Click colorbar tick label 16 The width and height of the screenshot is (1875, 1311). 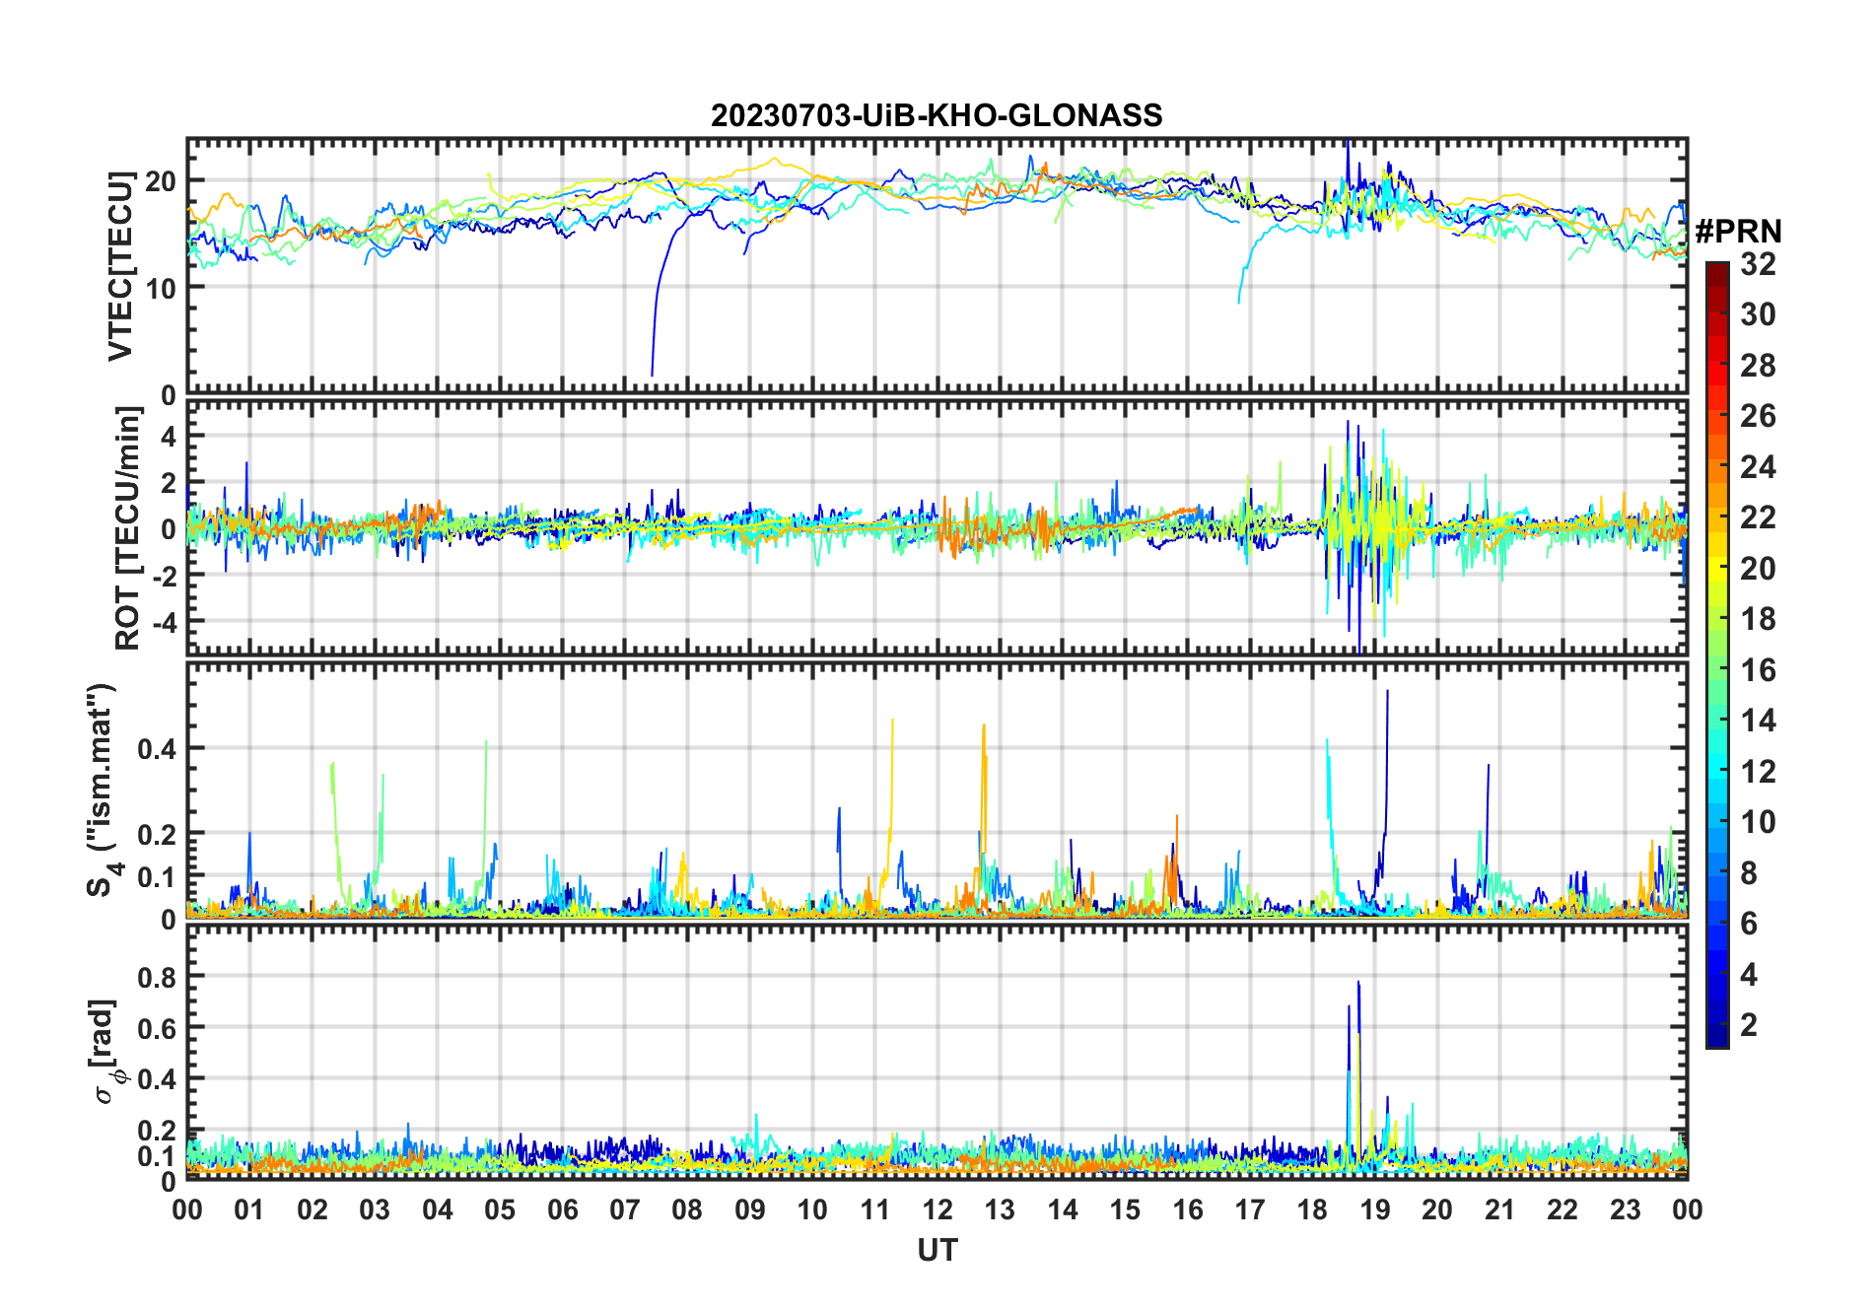[1758, 669]
